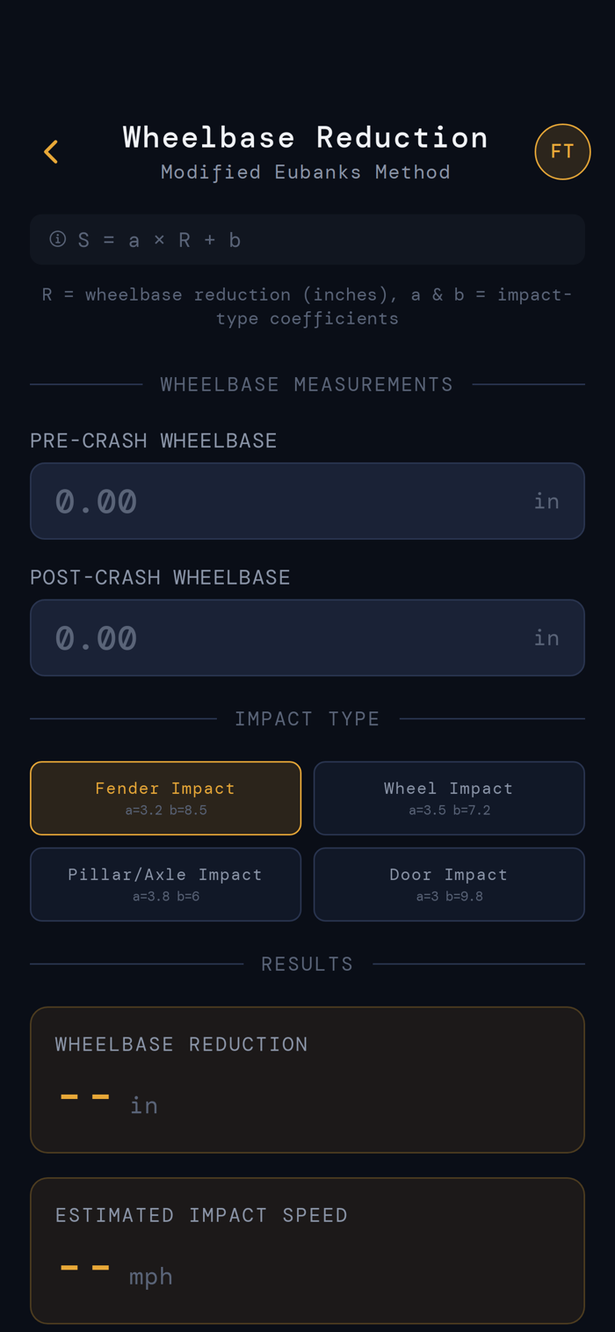Select Fender Impact type

click(165, 797)
